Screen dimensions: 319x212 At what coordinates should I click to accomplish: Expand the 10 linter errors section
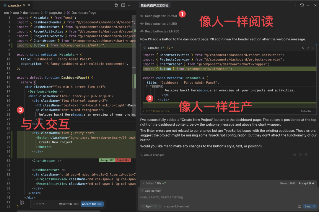point(156,111)
